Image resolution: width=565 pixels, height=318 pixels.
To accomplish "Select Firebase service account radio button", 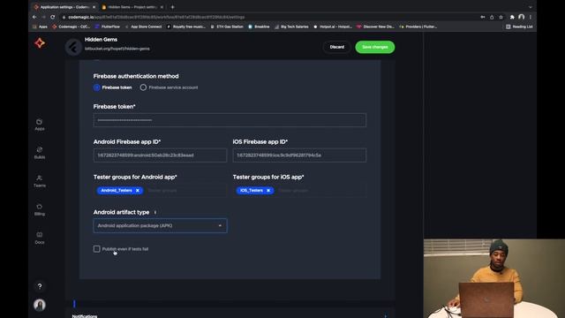I will click(x=143, y=87).
